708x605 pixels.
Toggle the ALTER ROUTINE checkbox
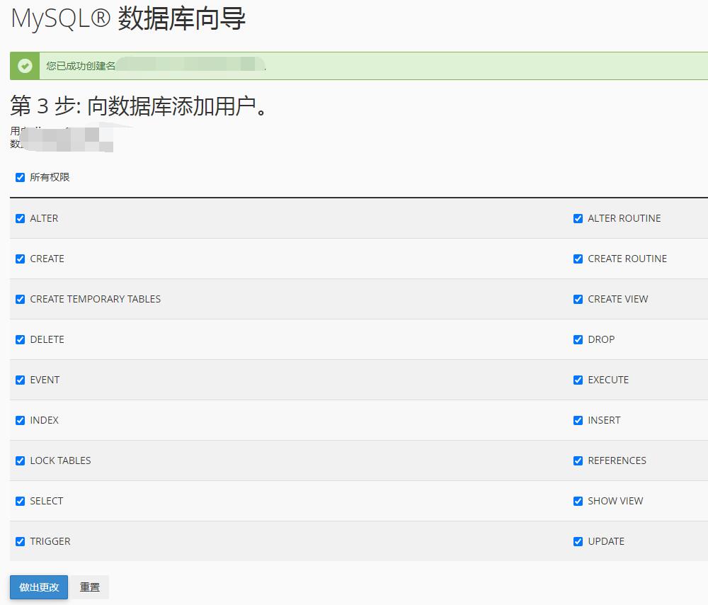coord(578,218)
